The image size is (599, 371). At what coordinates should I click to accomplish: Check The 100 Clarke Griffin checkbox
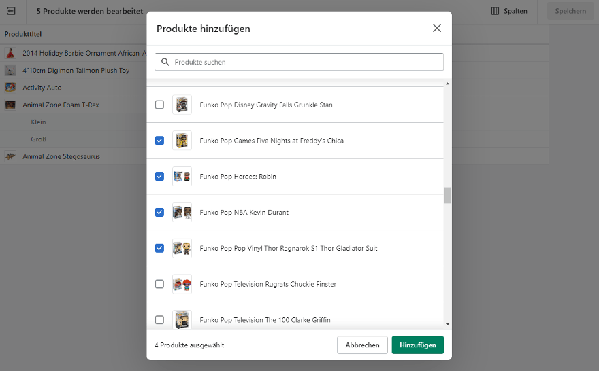[x=159, y=319]
